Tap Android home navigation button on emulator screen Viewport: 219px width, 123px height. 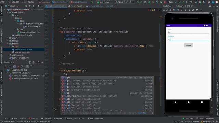(x=189, y=102)
